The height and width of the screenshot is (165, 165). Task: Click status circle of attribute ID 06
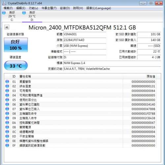[7, 104]
